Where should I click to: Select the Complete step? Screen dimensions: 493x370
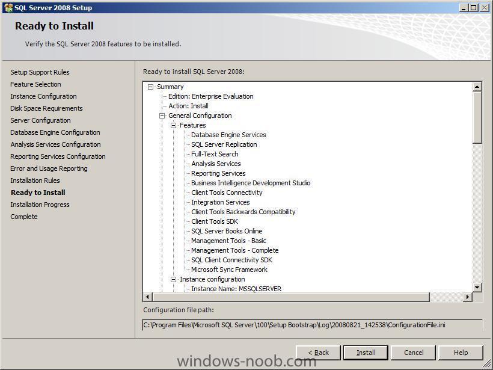pyautogui.click(x=24, y=217)
